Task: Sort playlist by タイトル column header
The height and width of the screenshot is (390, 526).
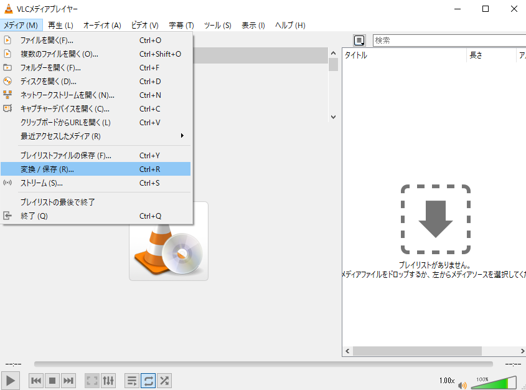Action: [404, 55]
